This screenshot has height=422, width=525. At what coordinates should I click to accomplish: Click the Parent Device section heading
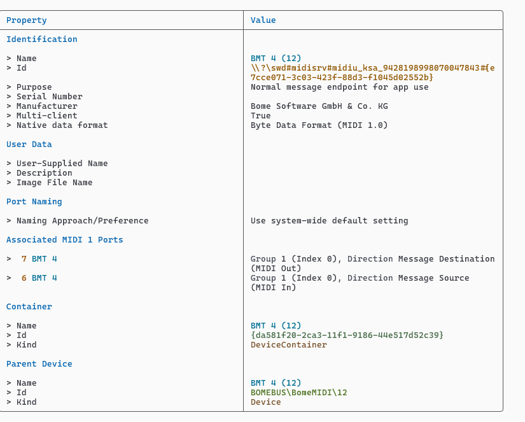tap(39, 364)
